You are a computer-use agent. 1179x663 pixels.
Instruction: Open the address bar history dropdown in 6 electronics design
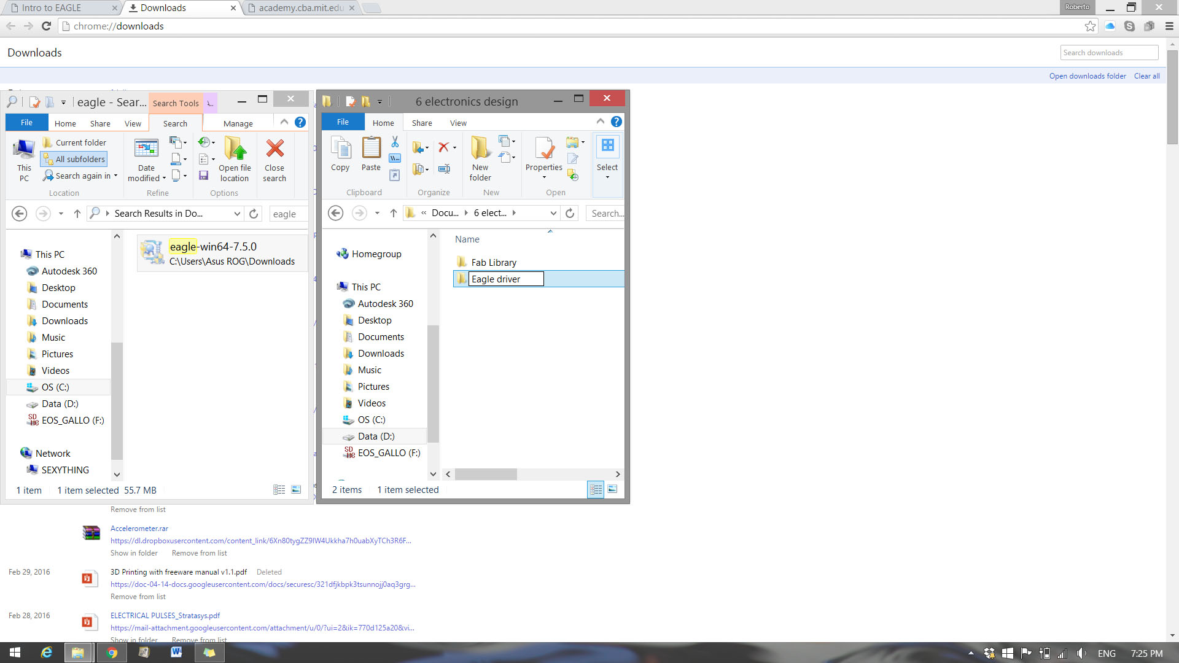pos(553,213)
